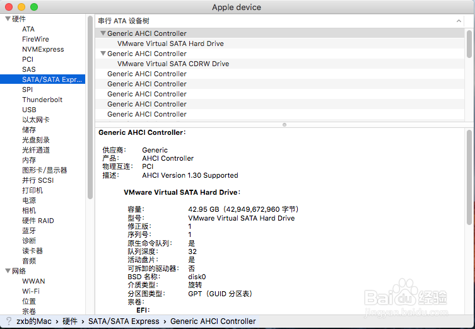Collapse the 硬件 section in the sidebar
The image size is (475, 329).
click(8, 19)
